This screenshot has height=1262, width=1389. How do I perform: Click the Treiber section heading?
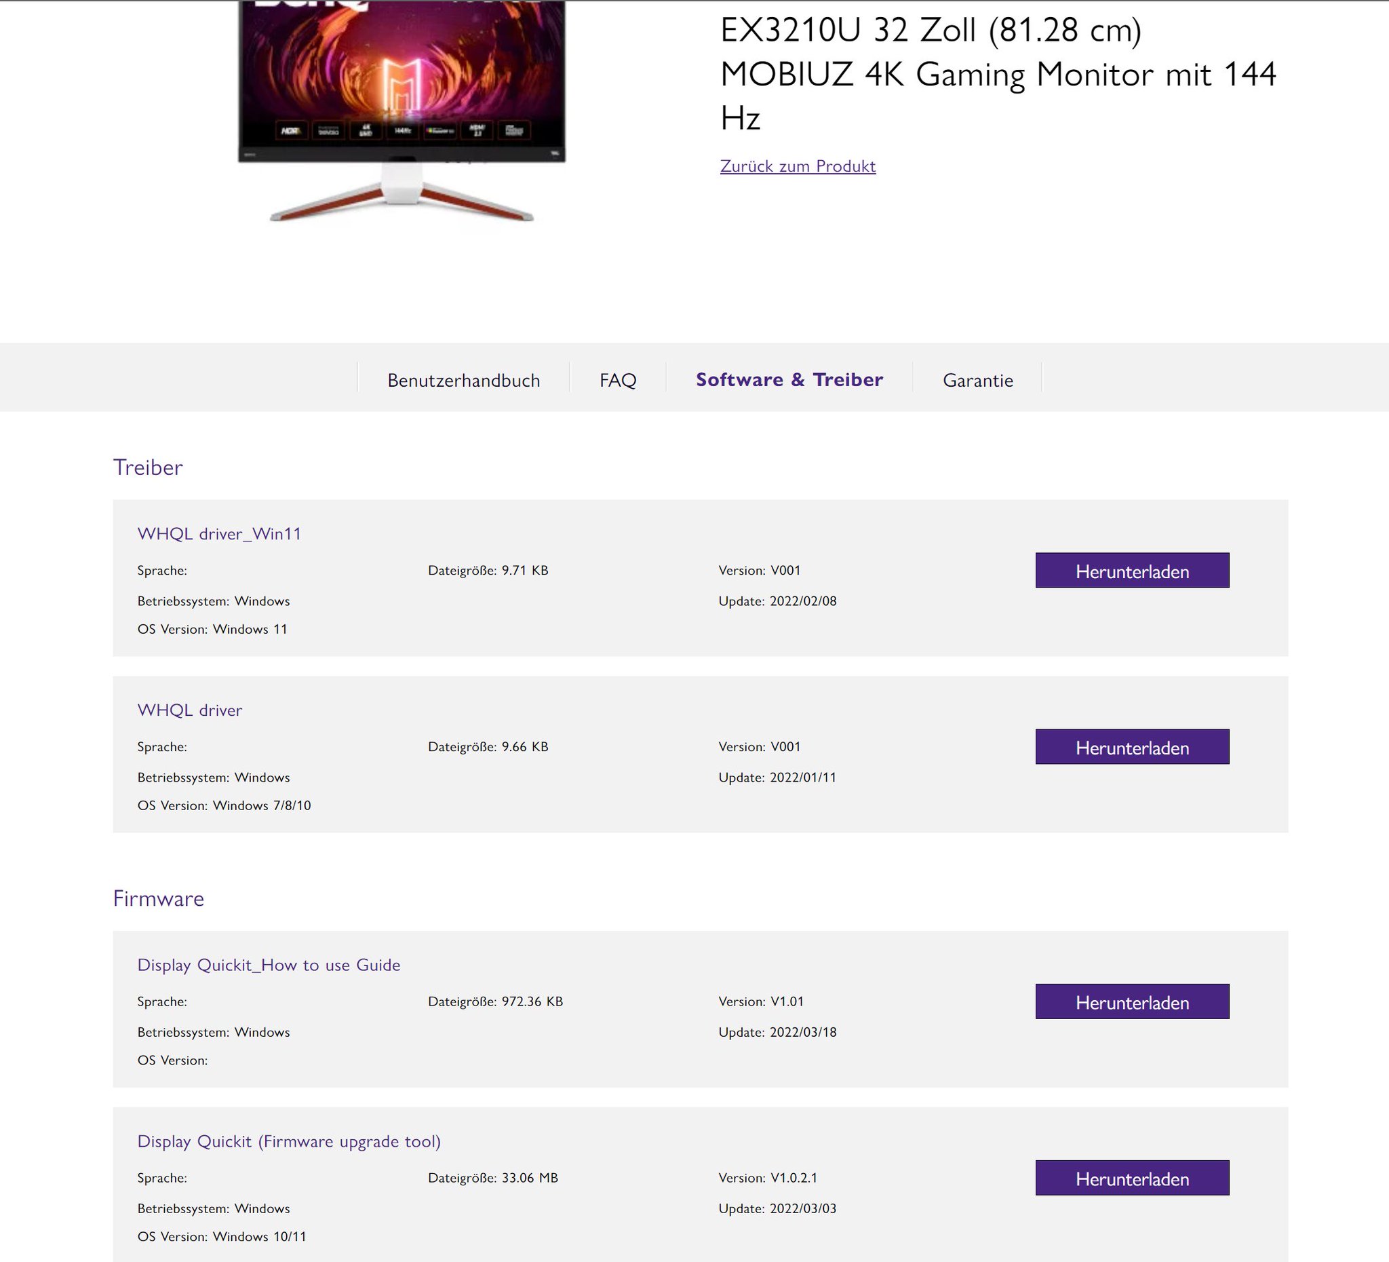pos(148,467)
